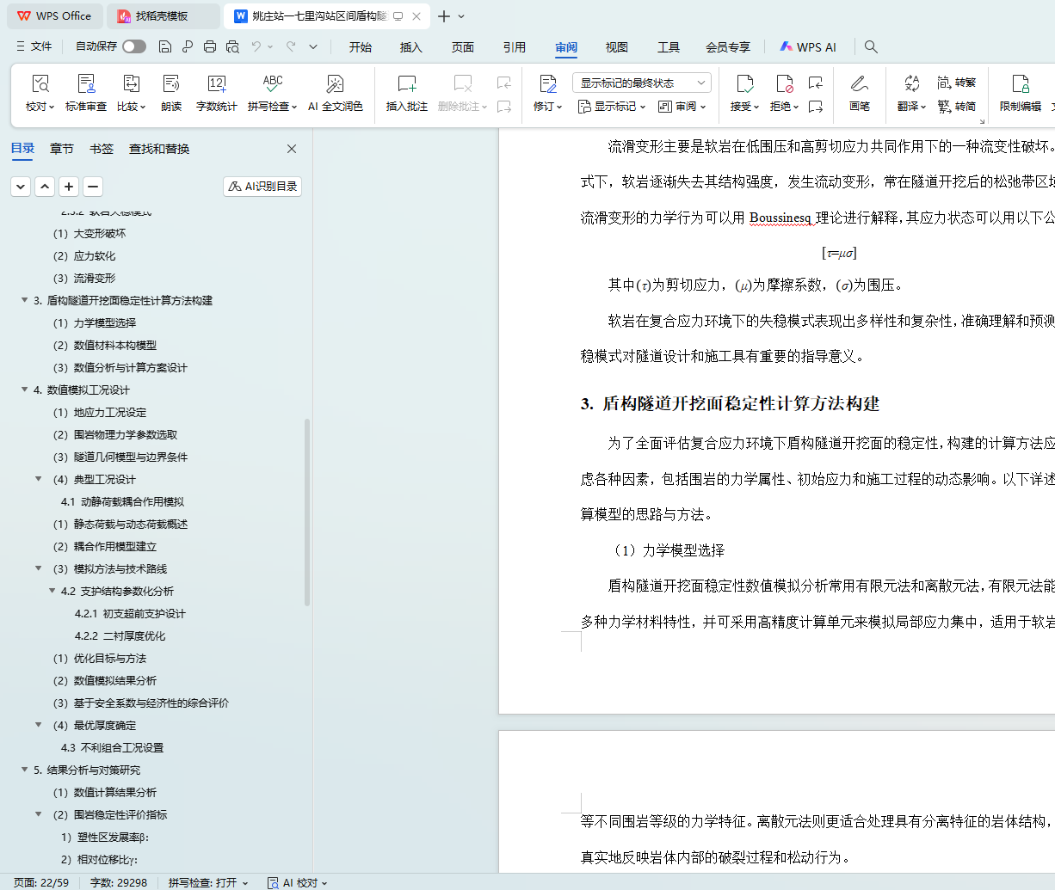Image resolution: width=1055 pixels, height=890 pixels.
Task: Click the 限制编辑 restrict editing icon
Action: (x=1021, y=84)
